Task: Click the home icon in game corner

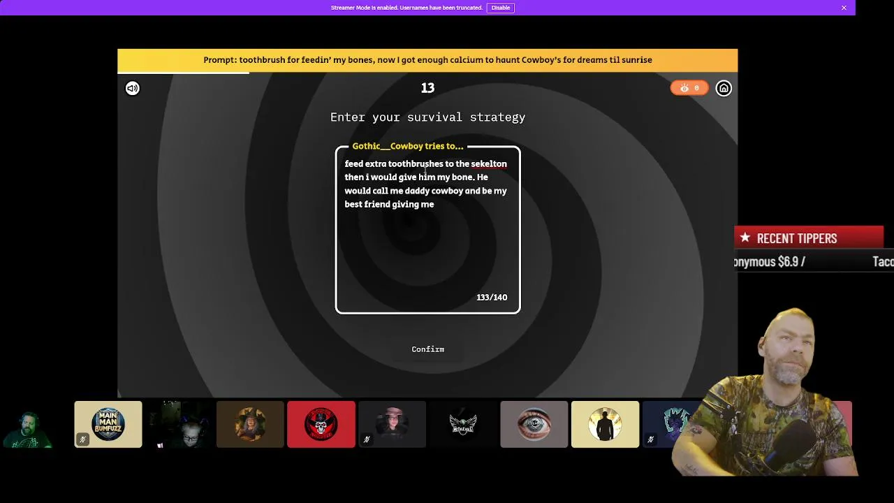Action: coord(724,88)
